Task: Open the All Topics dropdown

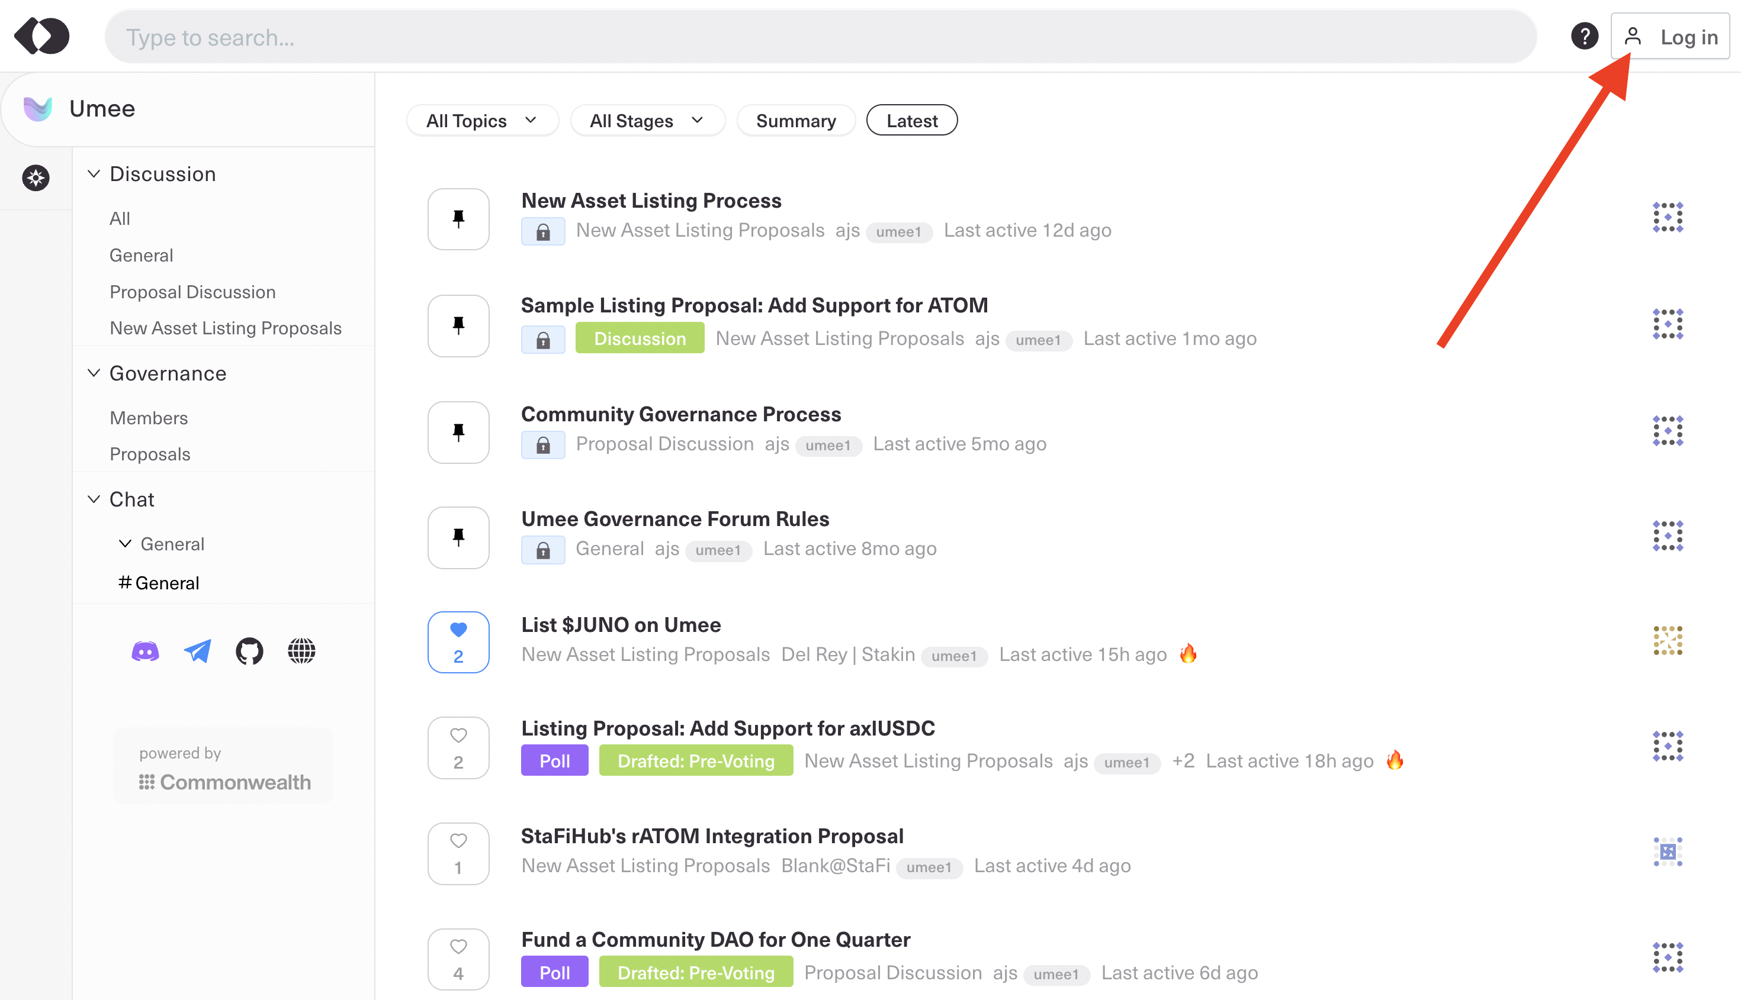Action: coord(482,121)
